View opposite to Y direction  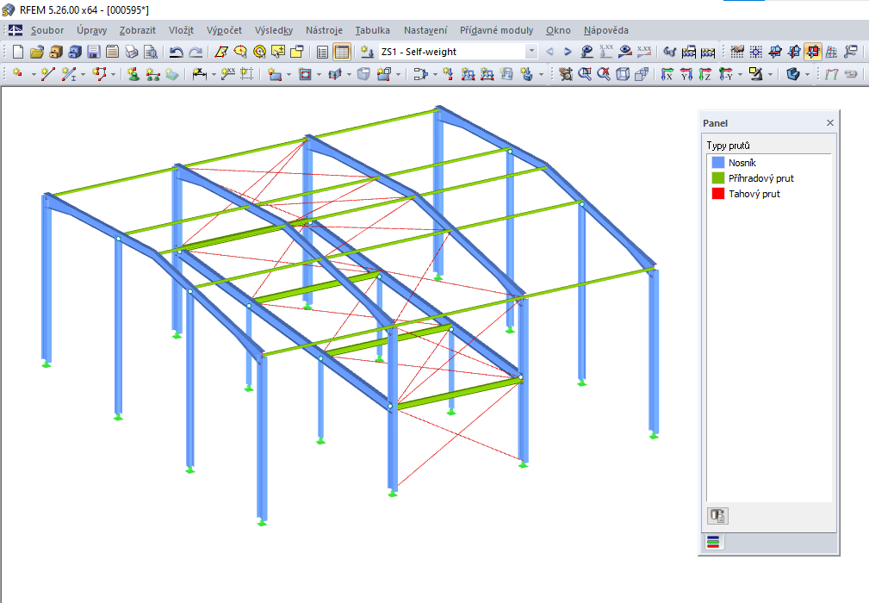click(x=725, y=74)
